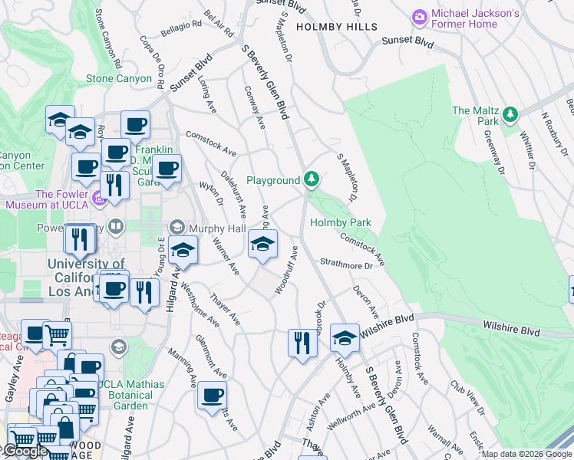The image size is (574, 460).
Task: Click the Bellagio Rd street label
Action: [x=181, y=28]
